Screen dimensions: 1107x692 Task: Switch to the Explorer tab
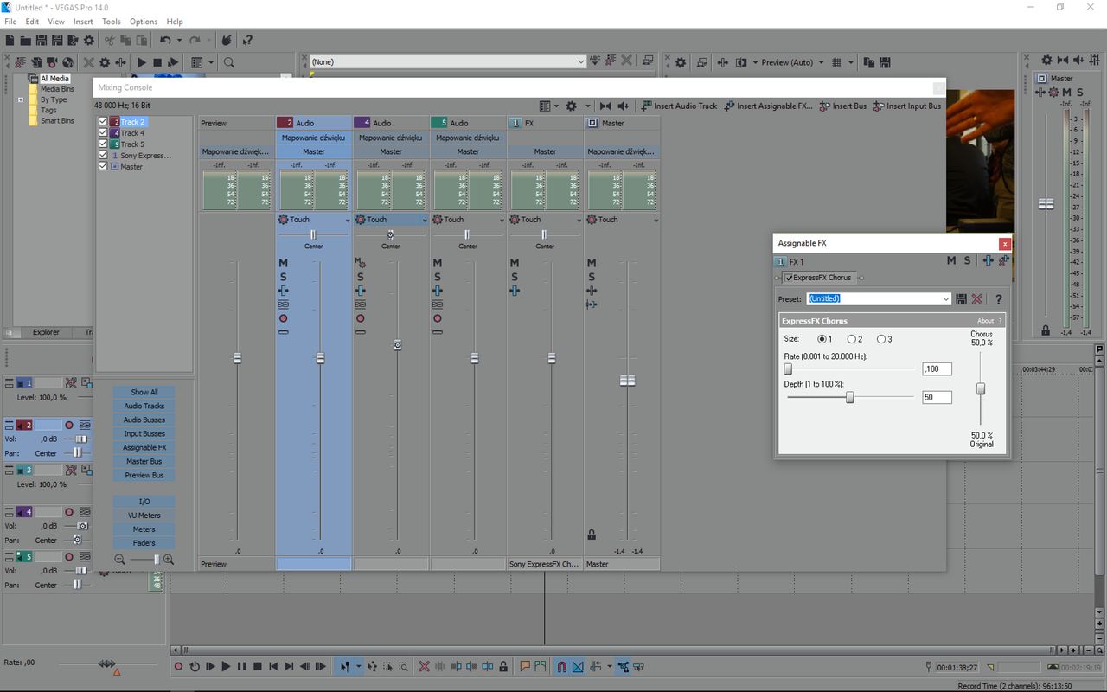(x=46, y=332)
